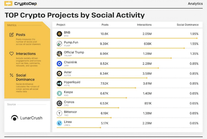The height and width of the screenshot is (139, 207).
Task: Click the BNB coin icon
Action: [x=59, y=34]
